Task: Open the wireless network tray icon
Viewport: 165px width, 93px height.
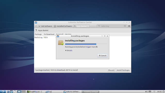Action: 154,91
